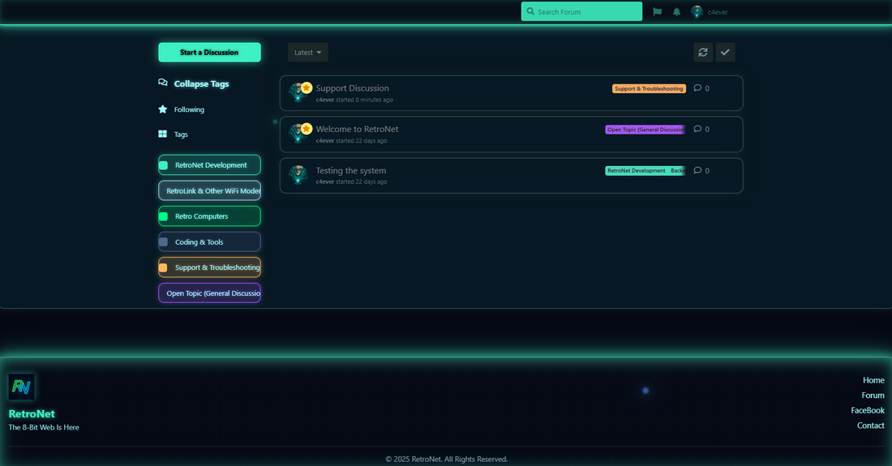Click reply count icon on Testing the system

point(697,170)
